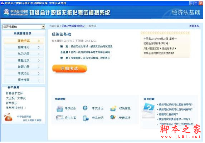The height and width of the screenshot is (143, 205).
Task: Click the 常见问题 section title
Action: click(149, 99)
